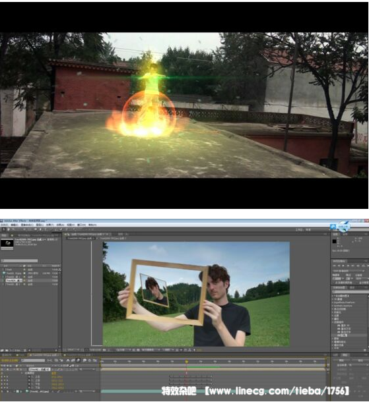Open the 图层 (Layer) menu
369x402 pixels.
click(x=40, y=225)
